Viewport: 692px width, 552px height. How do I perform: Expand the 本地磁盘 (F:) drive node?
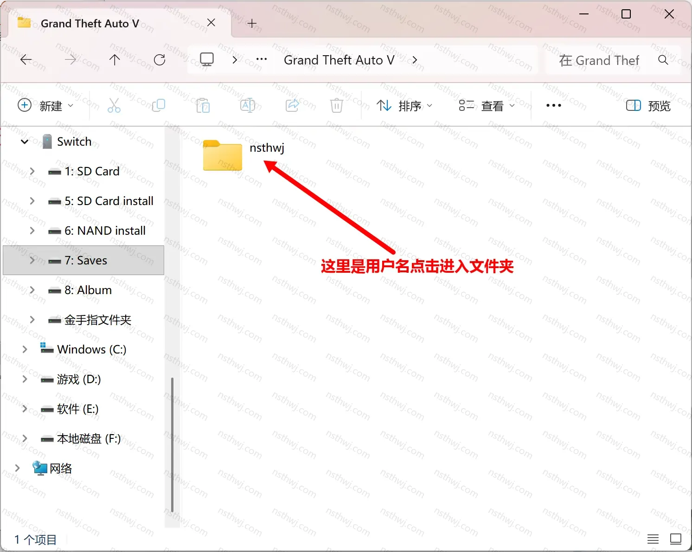[x=25, y=438]
